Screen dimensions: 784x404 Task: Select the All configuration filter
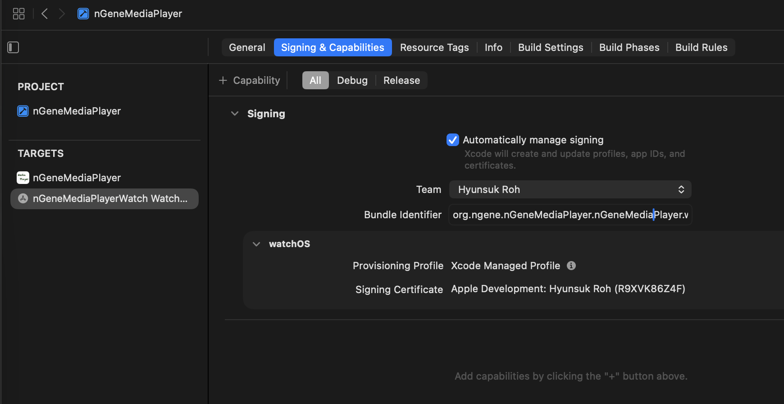(x=315, y=80)
